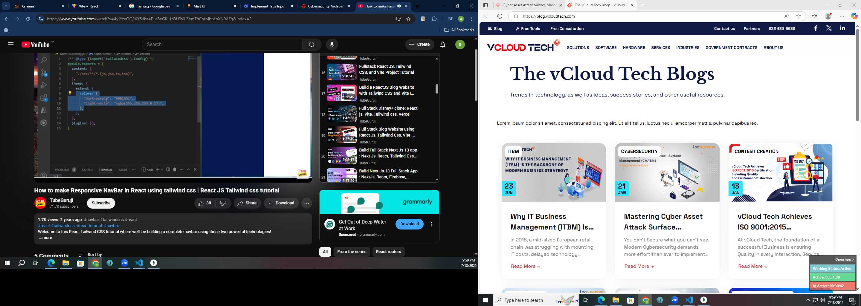Toggle Edge read aloud icon
861x306 pixels.
tap(787, 16)
